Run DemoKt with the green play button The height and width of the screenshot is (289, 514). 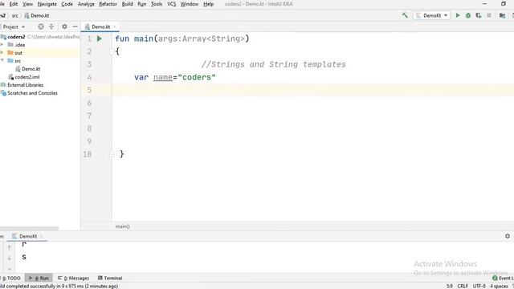[x=458, y=15]
